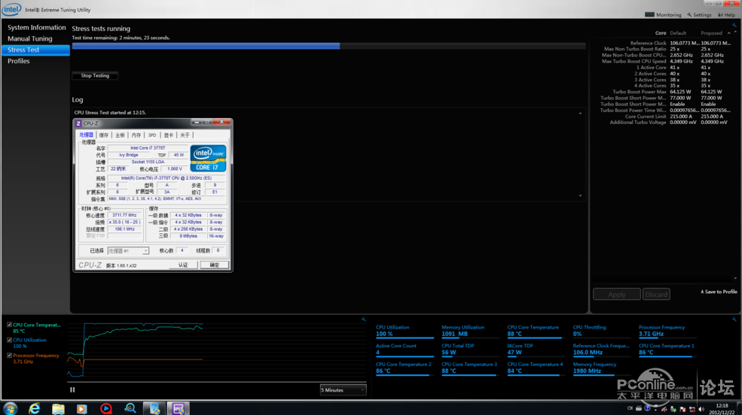This screenshot has height=415, width=742.
Task: Click the Intel Core i7 badge in CPU-Z
Action: point(208,158)
